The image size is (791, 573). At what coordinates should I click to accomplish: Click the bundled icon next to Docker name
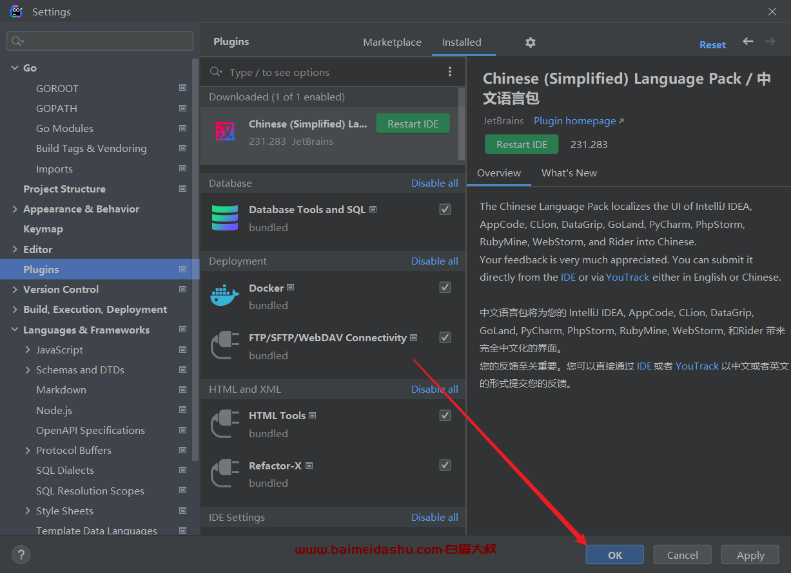291,287
